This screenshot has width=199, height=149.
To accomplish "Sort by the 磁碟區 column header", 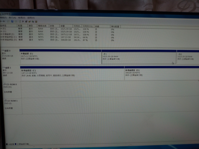I will (x=8, y=26).
